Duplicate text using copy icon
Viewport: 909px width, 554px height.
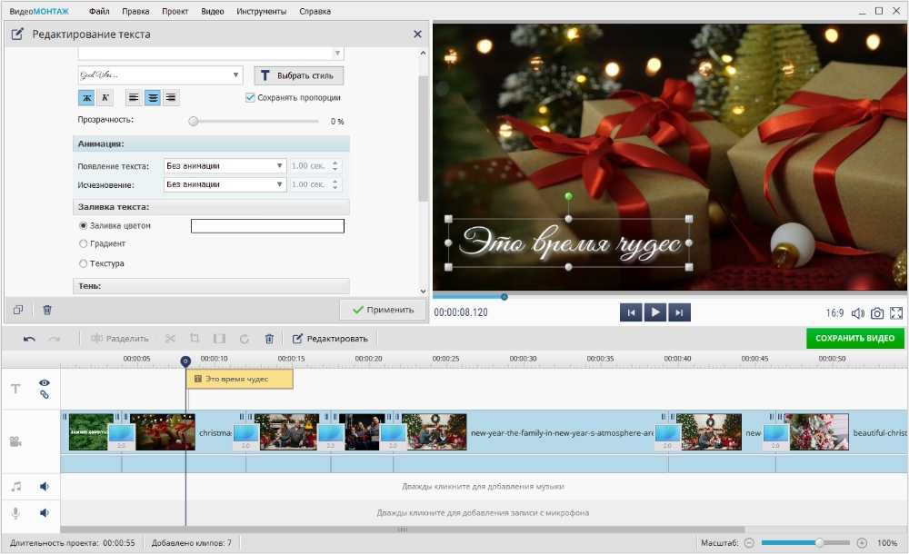pyautogui.click(x=18, y=310)
